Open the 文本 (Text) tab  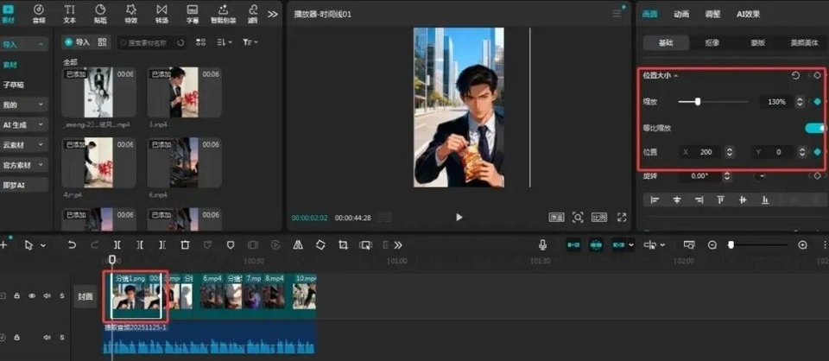point(70,14)
